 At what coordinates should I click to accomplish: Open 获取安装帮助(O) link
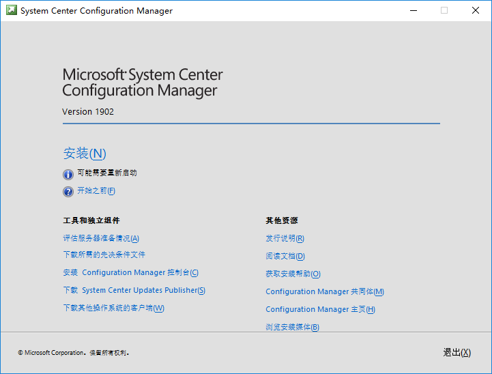click(293, 274)
